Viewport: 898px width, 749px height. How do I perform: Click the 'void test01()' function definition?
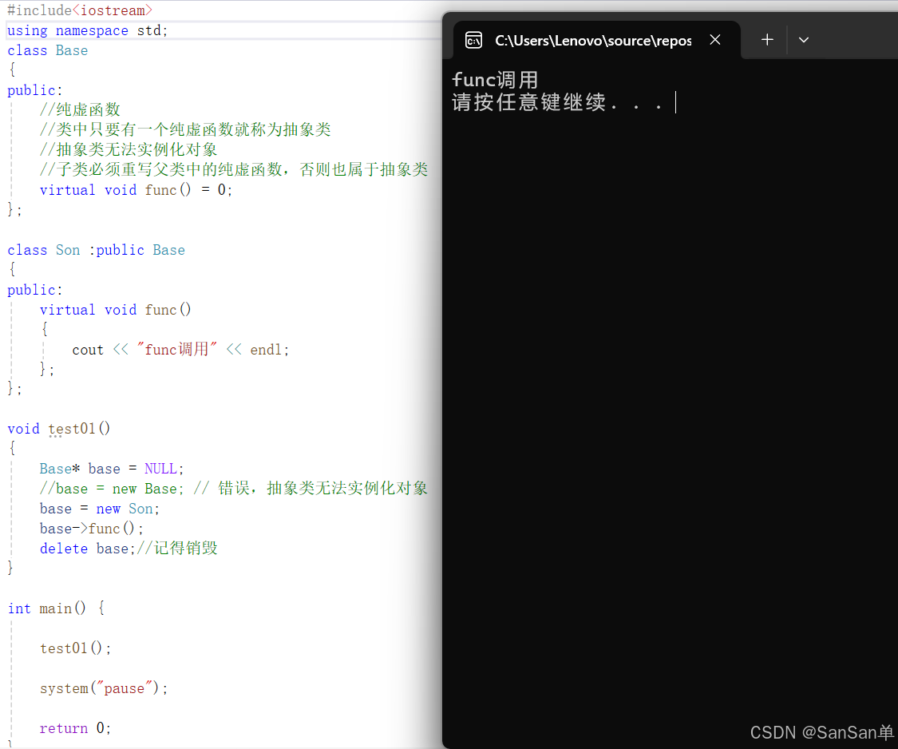[58, 429]
